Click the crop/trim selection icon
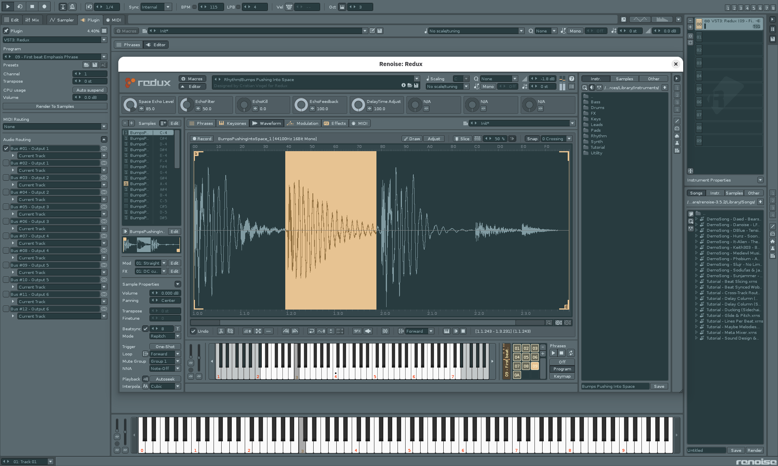The image size is (778, 466). coord(230,331)
